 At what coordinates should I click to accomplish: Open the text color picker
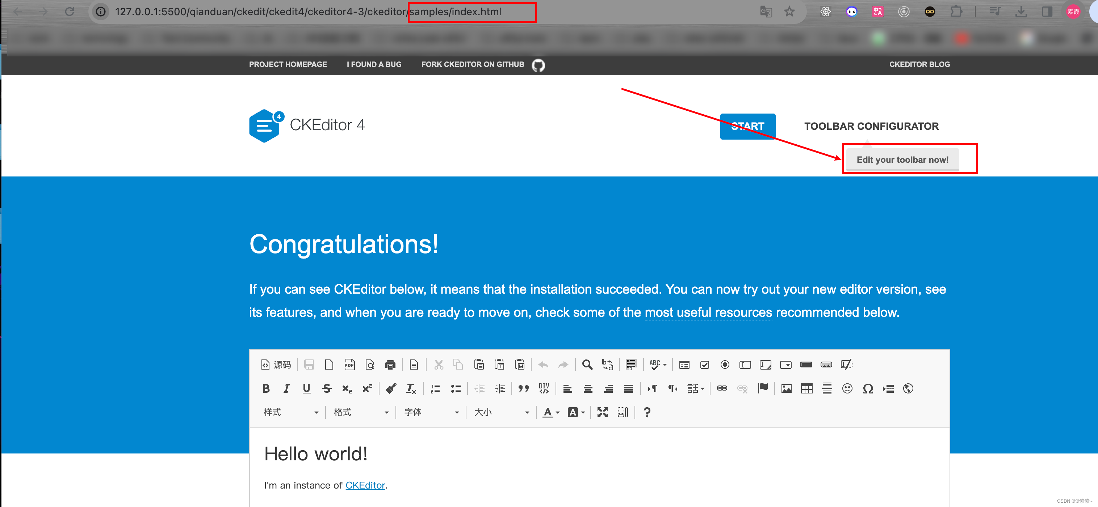[x=551, y=413]
